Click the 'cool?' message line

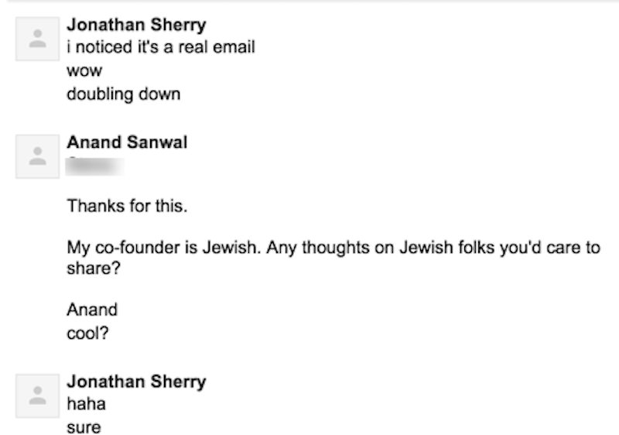(87, 333)
